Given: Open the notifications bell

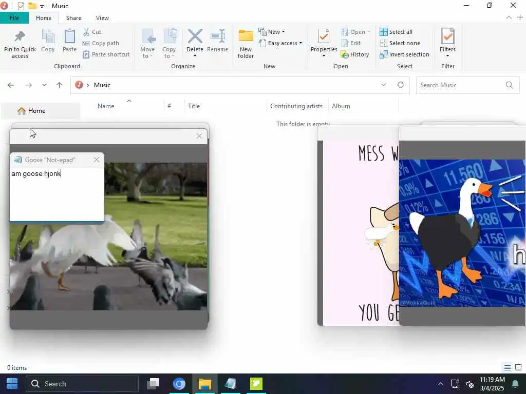Looking at the screenshot, I should click(515, 384).
